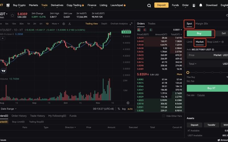Image resolution: width=228 pixels, height=142 pixels.
Task: Open the Onchain Analytics chart view
Action: pyautogui.click(x=119, y=24)
